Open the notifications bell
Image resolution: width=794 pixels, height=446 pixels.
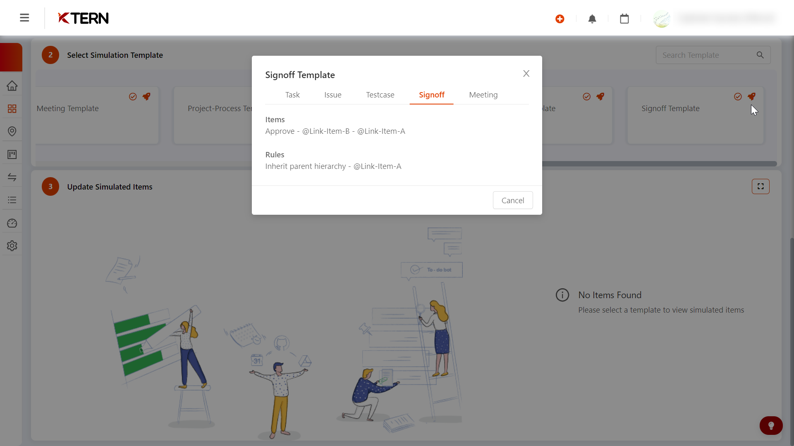(x=592, y=19)
